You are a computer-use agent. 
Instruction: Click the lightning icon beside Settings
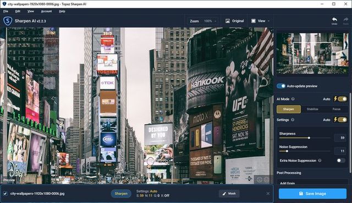pos(335,120)
